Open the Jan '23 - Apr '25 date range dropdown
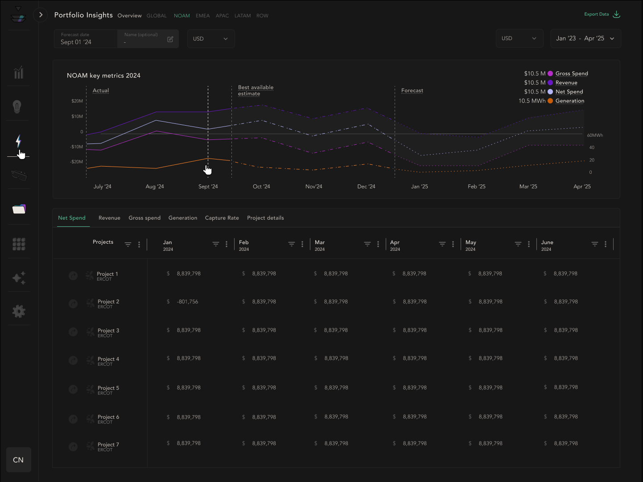Viewport: 643px width, 482px height. pyautogui.click(x=585, y=38)
